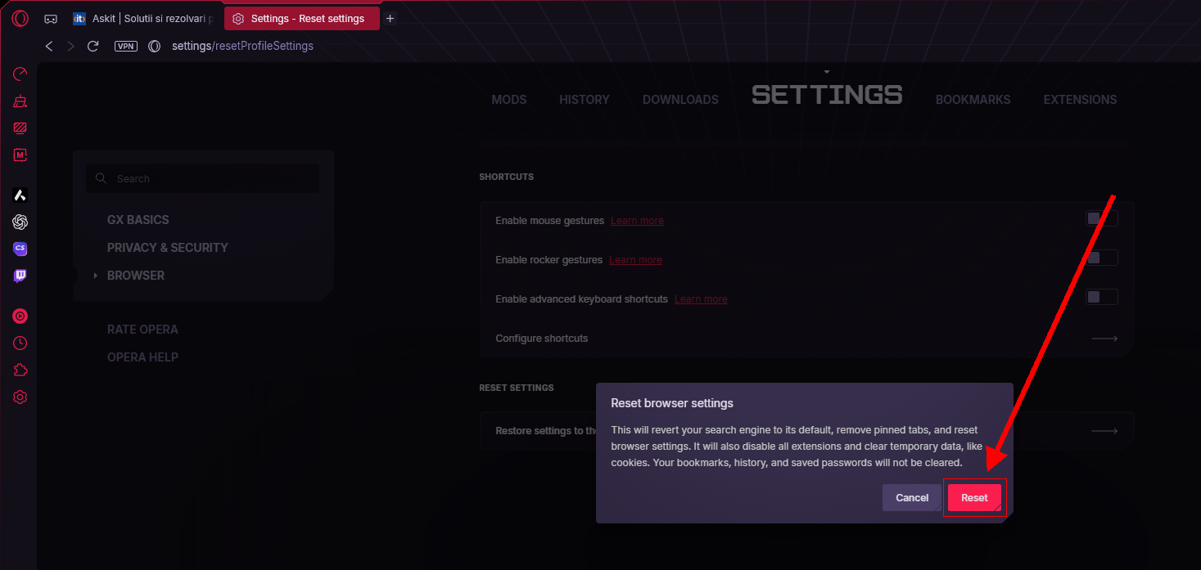Open ChatGPT from the sidebar
This screenshot has height=570, width=1201.
[x=20, y=222]
